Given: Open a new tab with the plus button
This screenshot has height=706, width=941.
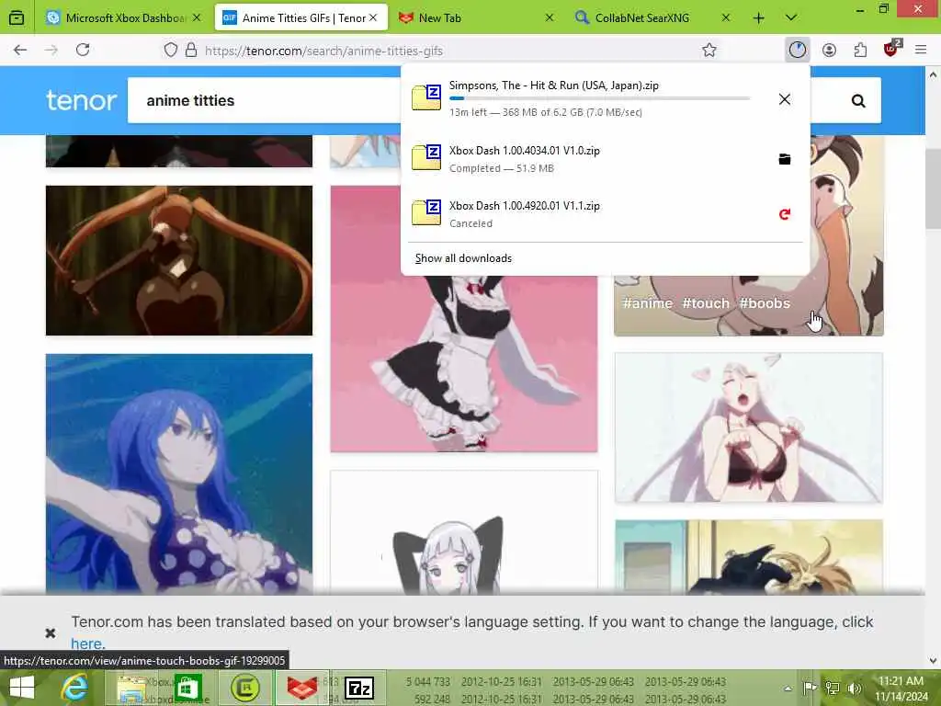Looking at the screenshot, I should click(758, 18).
